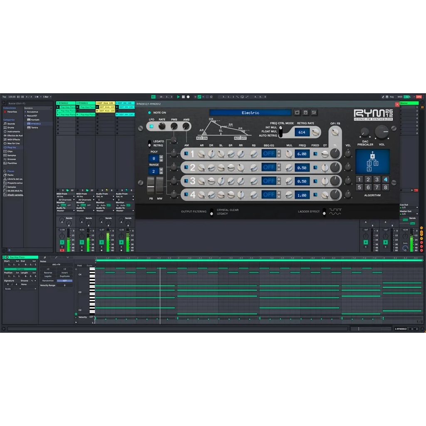Open the RYM2612 settings sliders icon
Viewport: 426px width, 426px height.
(314, 112)
